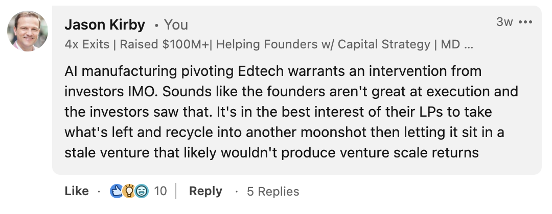
Task: Click the lightbulb insightful reaction icon
Action: pos(128,191)
